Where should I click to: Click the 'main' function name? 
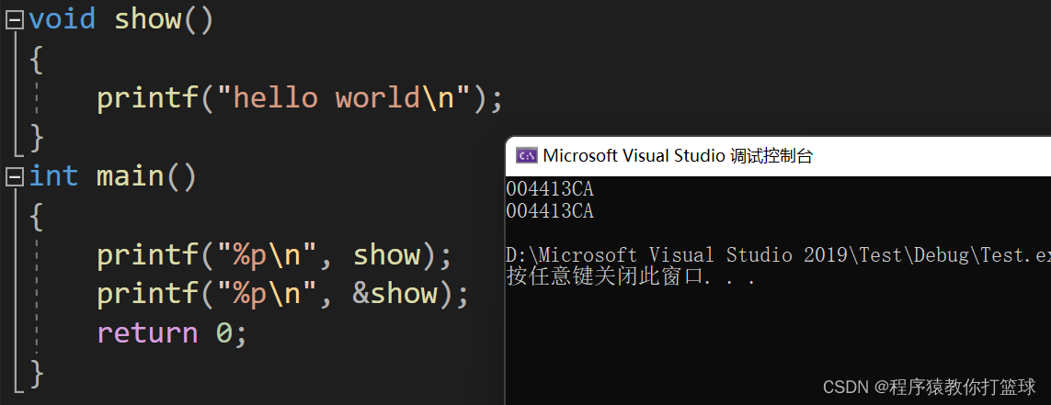coord(130,176)
